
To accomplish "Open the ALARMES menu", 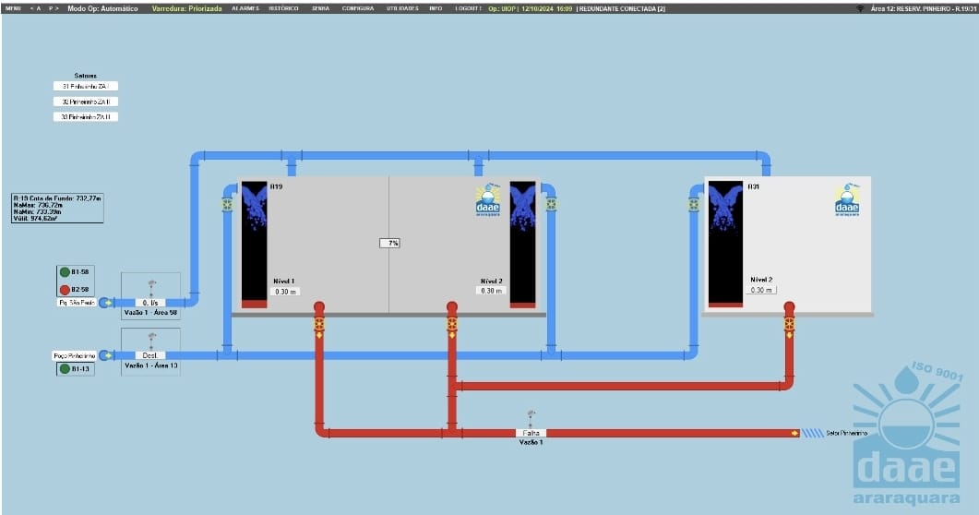I will coord(245,7).
